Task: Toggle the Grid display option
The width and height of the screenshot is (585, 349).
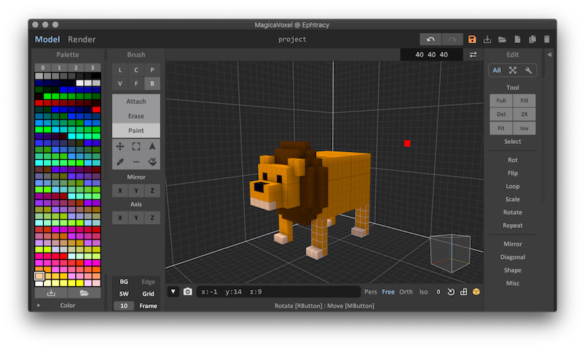Action: pos(148,294)
